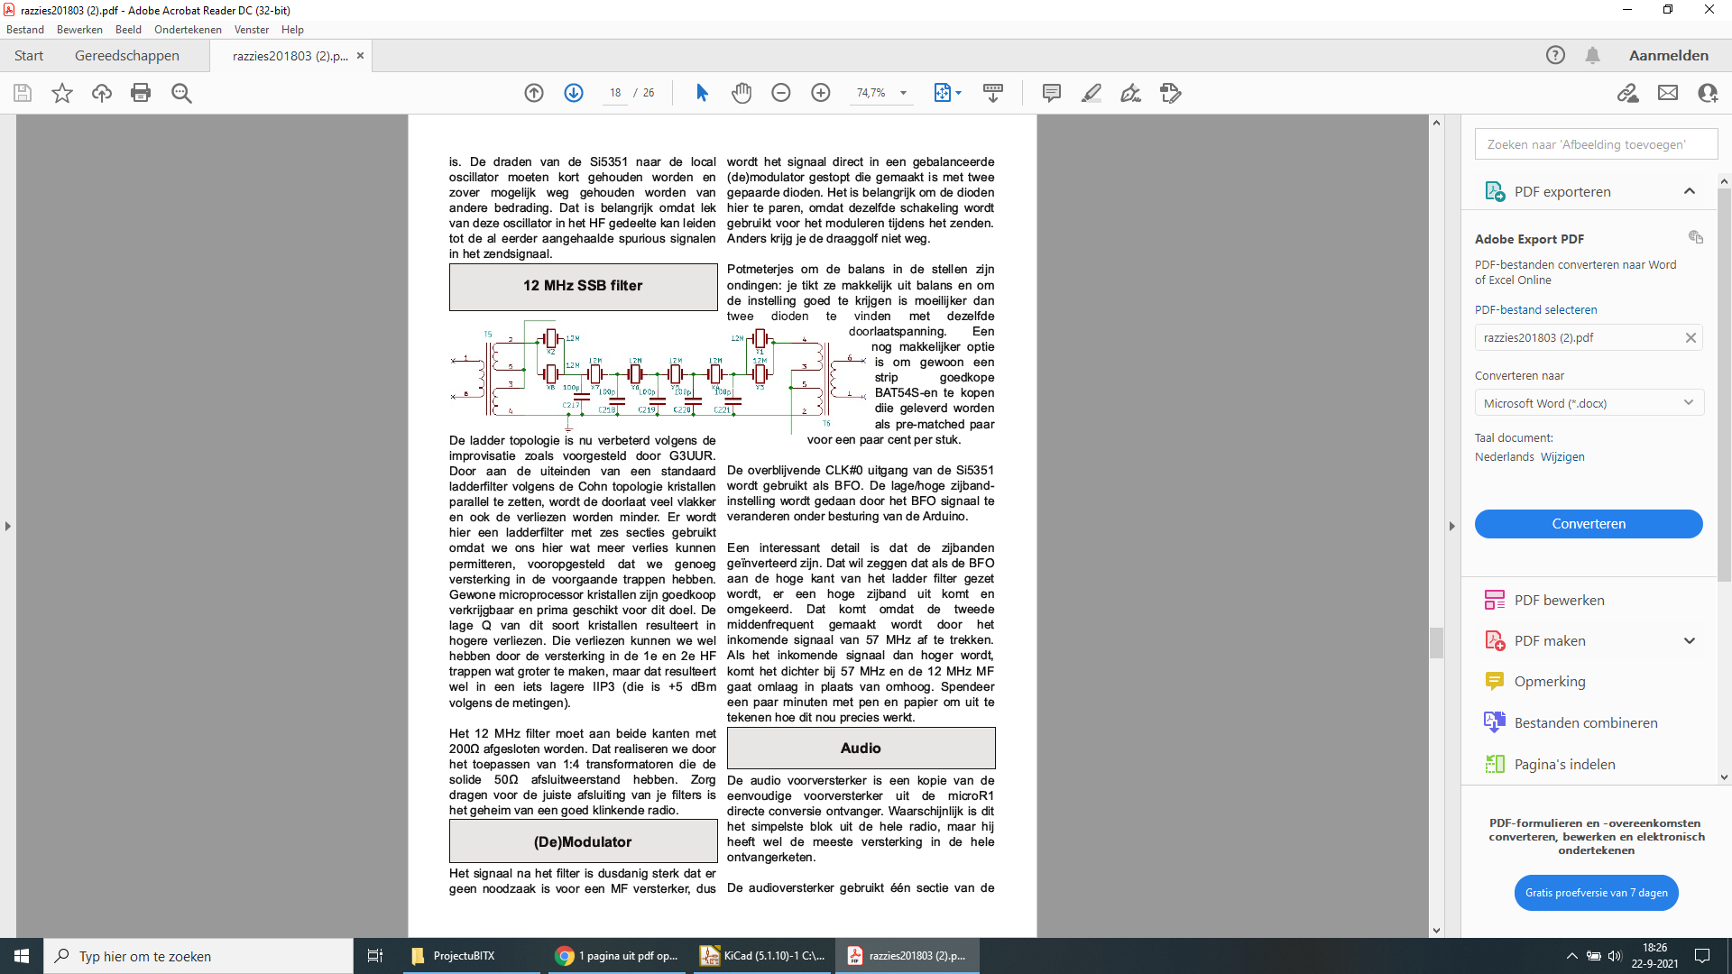1732x974 pixels.
Task: Click the document vertical scrollbar thumb
Action: click(x=1436, y=643)
